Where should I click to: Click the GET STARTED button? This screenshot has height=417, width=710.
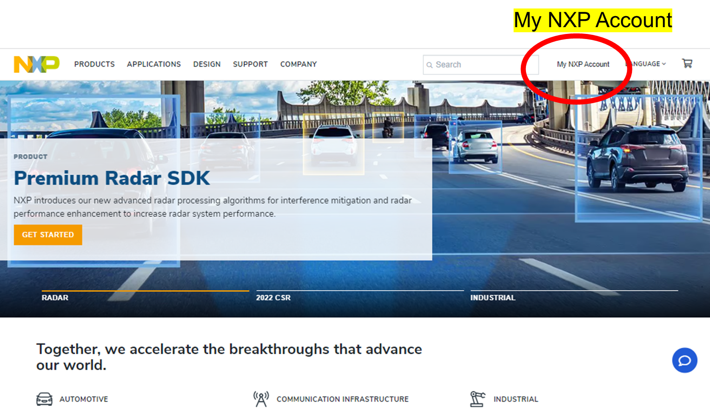pyautogui.click(x=48, y=235)
